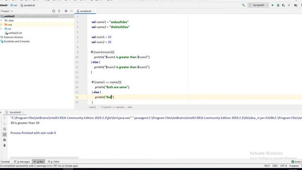The width and height of the screenshot is (302, 170).
Task: Toggle soft-wrap in the Run console
Action: click(x=4, y=129)
